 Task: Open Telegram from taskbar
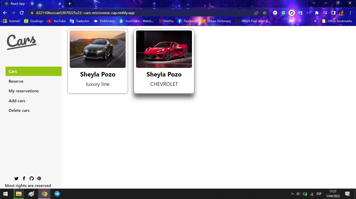click(57, 194)
